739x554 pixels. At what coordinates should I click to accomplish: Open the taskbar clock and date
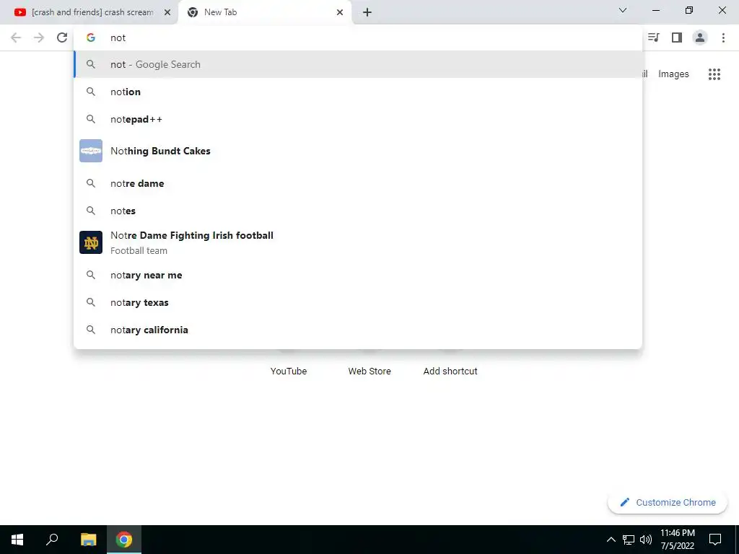[677, 540]
